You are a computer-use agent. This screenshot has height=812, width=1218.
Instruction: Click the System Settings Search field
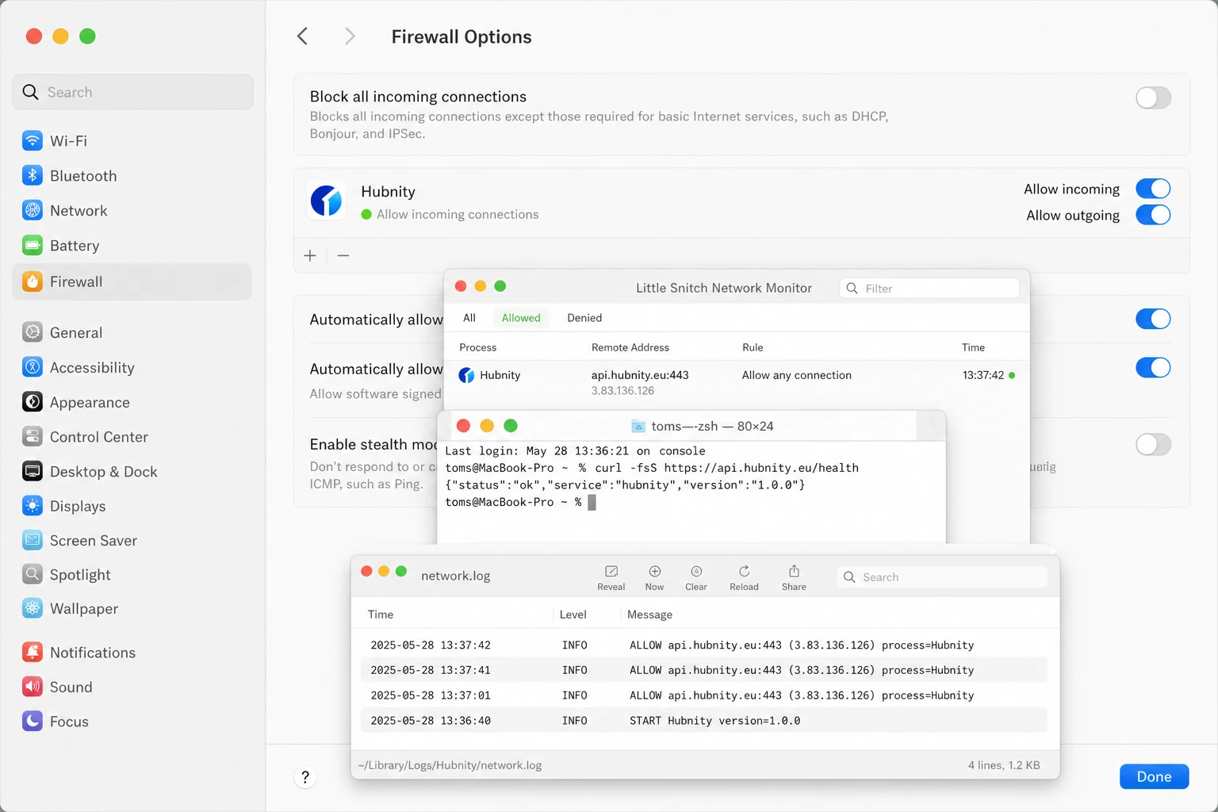click(x=132, y=92)
